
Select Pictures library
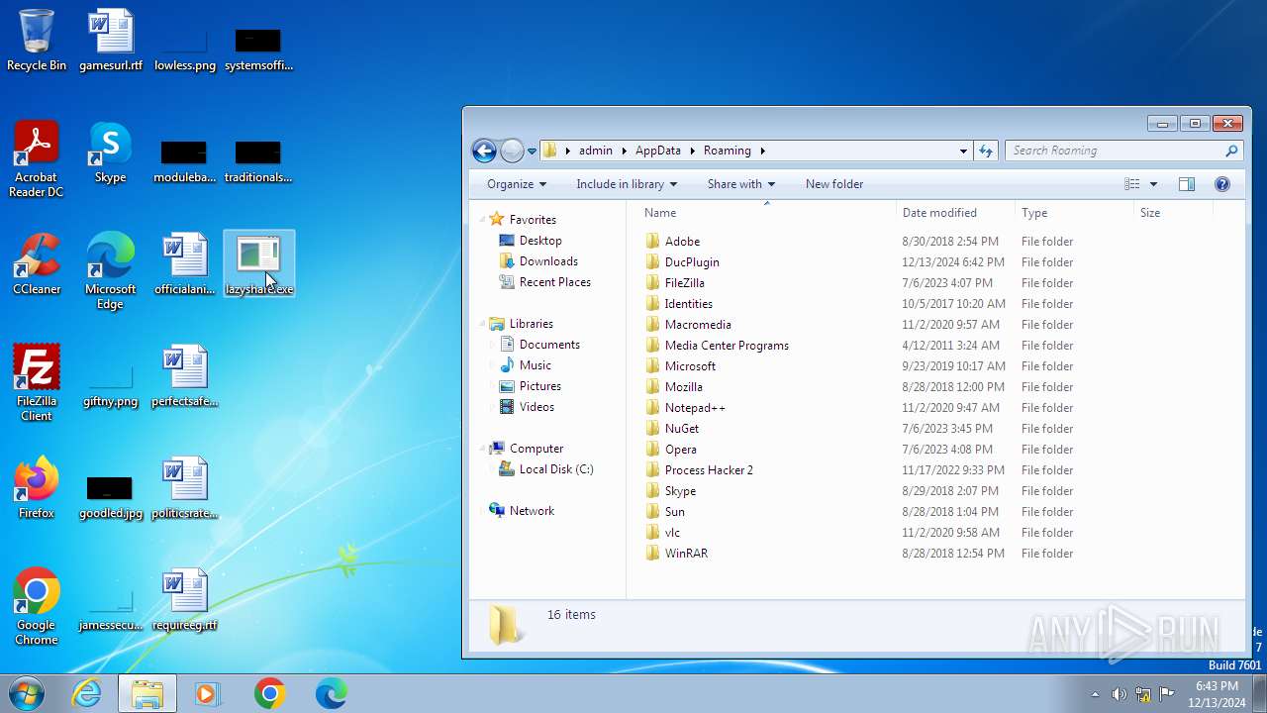(x=540, y=386)
